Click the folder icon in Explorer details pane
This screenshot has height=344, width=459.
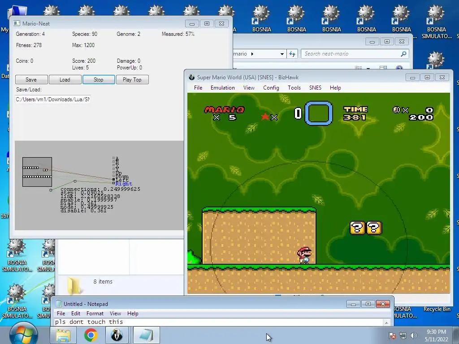[74, 285]
